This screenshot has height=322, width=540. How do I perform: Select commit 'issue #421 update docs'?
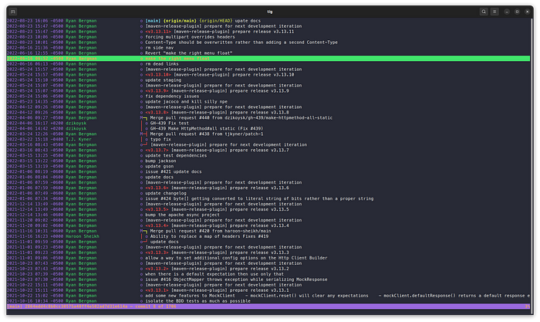pos(174,171)
